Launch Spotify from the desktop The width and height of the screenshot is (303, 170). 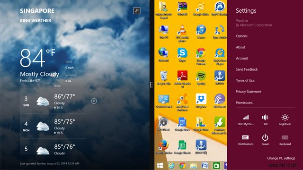click(201, 78)
